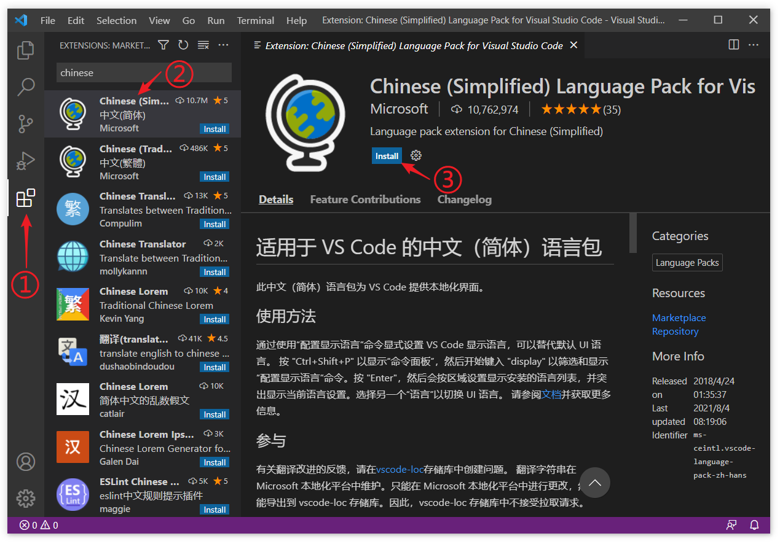Open the Marketplace resource link

679,318
